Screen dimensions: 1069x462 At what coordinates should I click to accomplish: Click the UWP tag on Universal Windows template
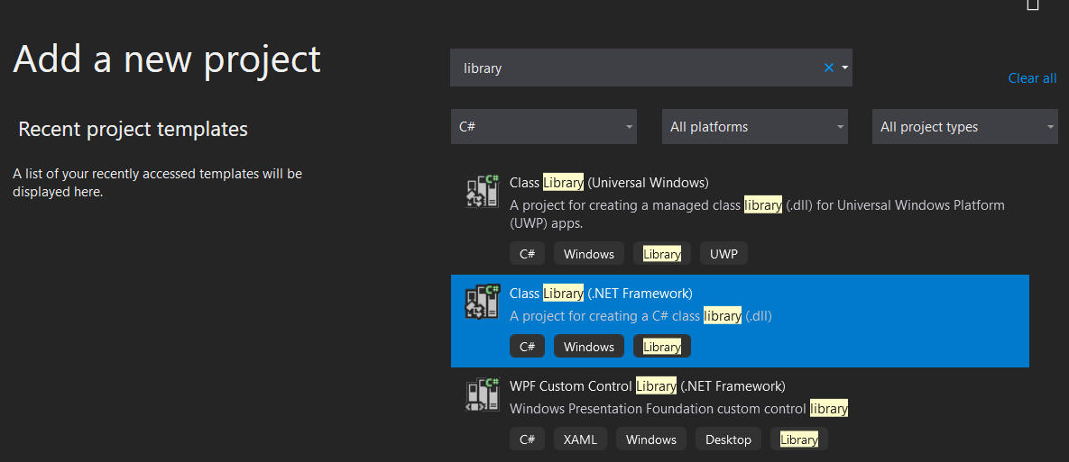point(723,254)
